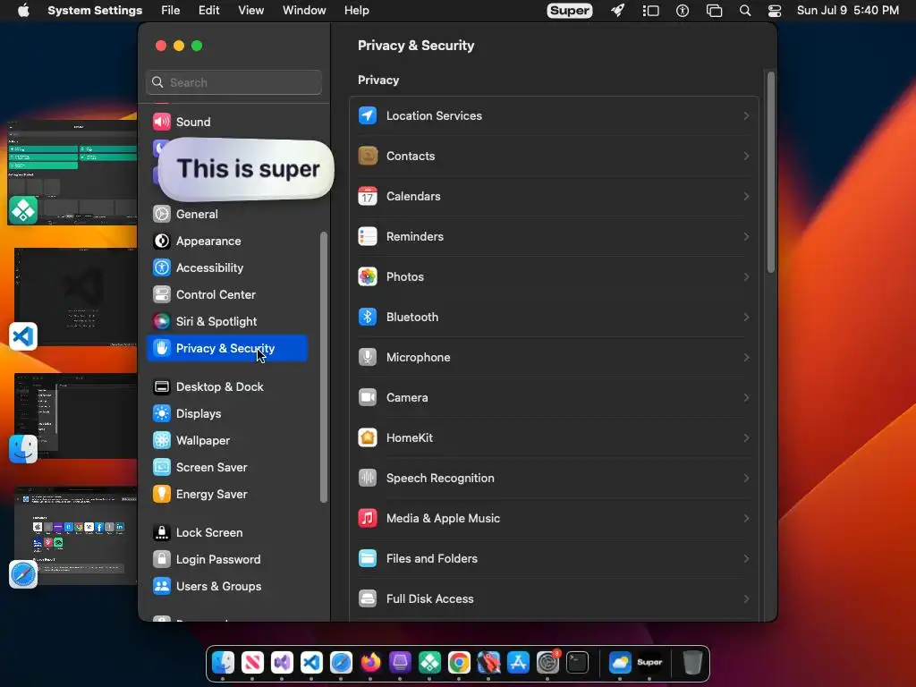Viewport: 916px width, 687px height.
Task: Open Media & Apple Music icon
Action: coord(368,518)
